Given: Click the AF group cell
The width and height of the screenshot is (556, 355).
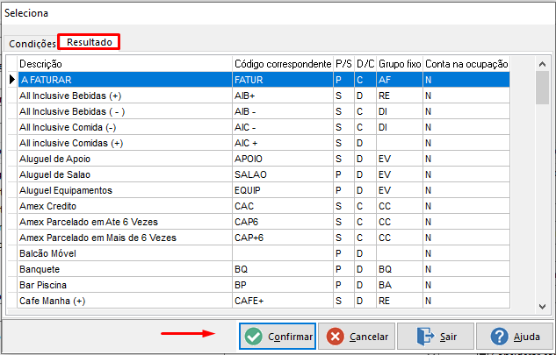Looking at the screenshot, I should tap(400, 80).
